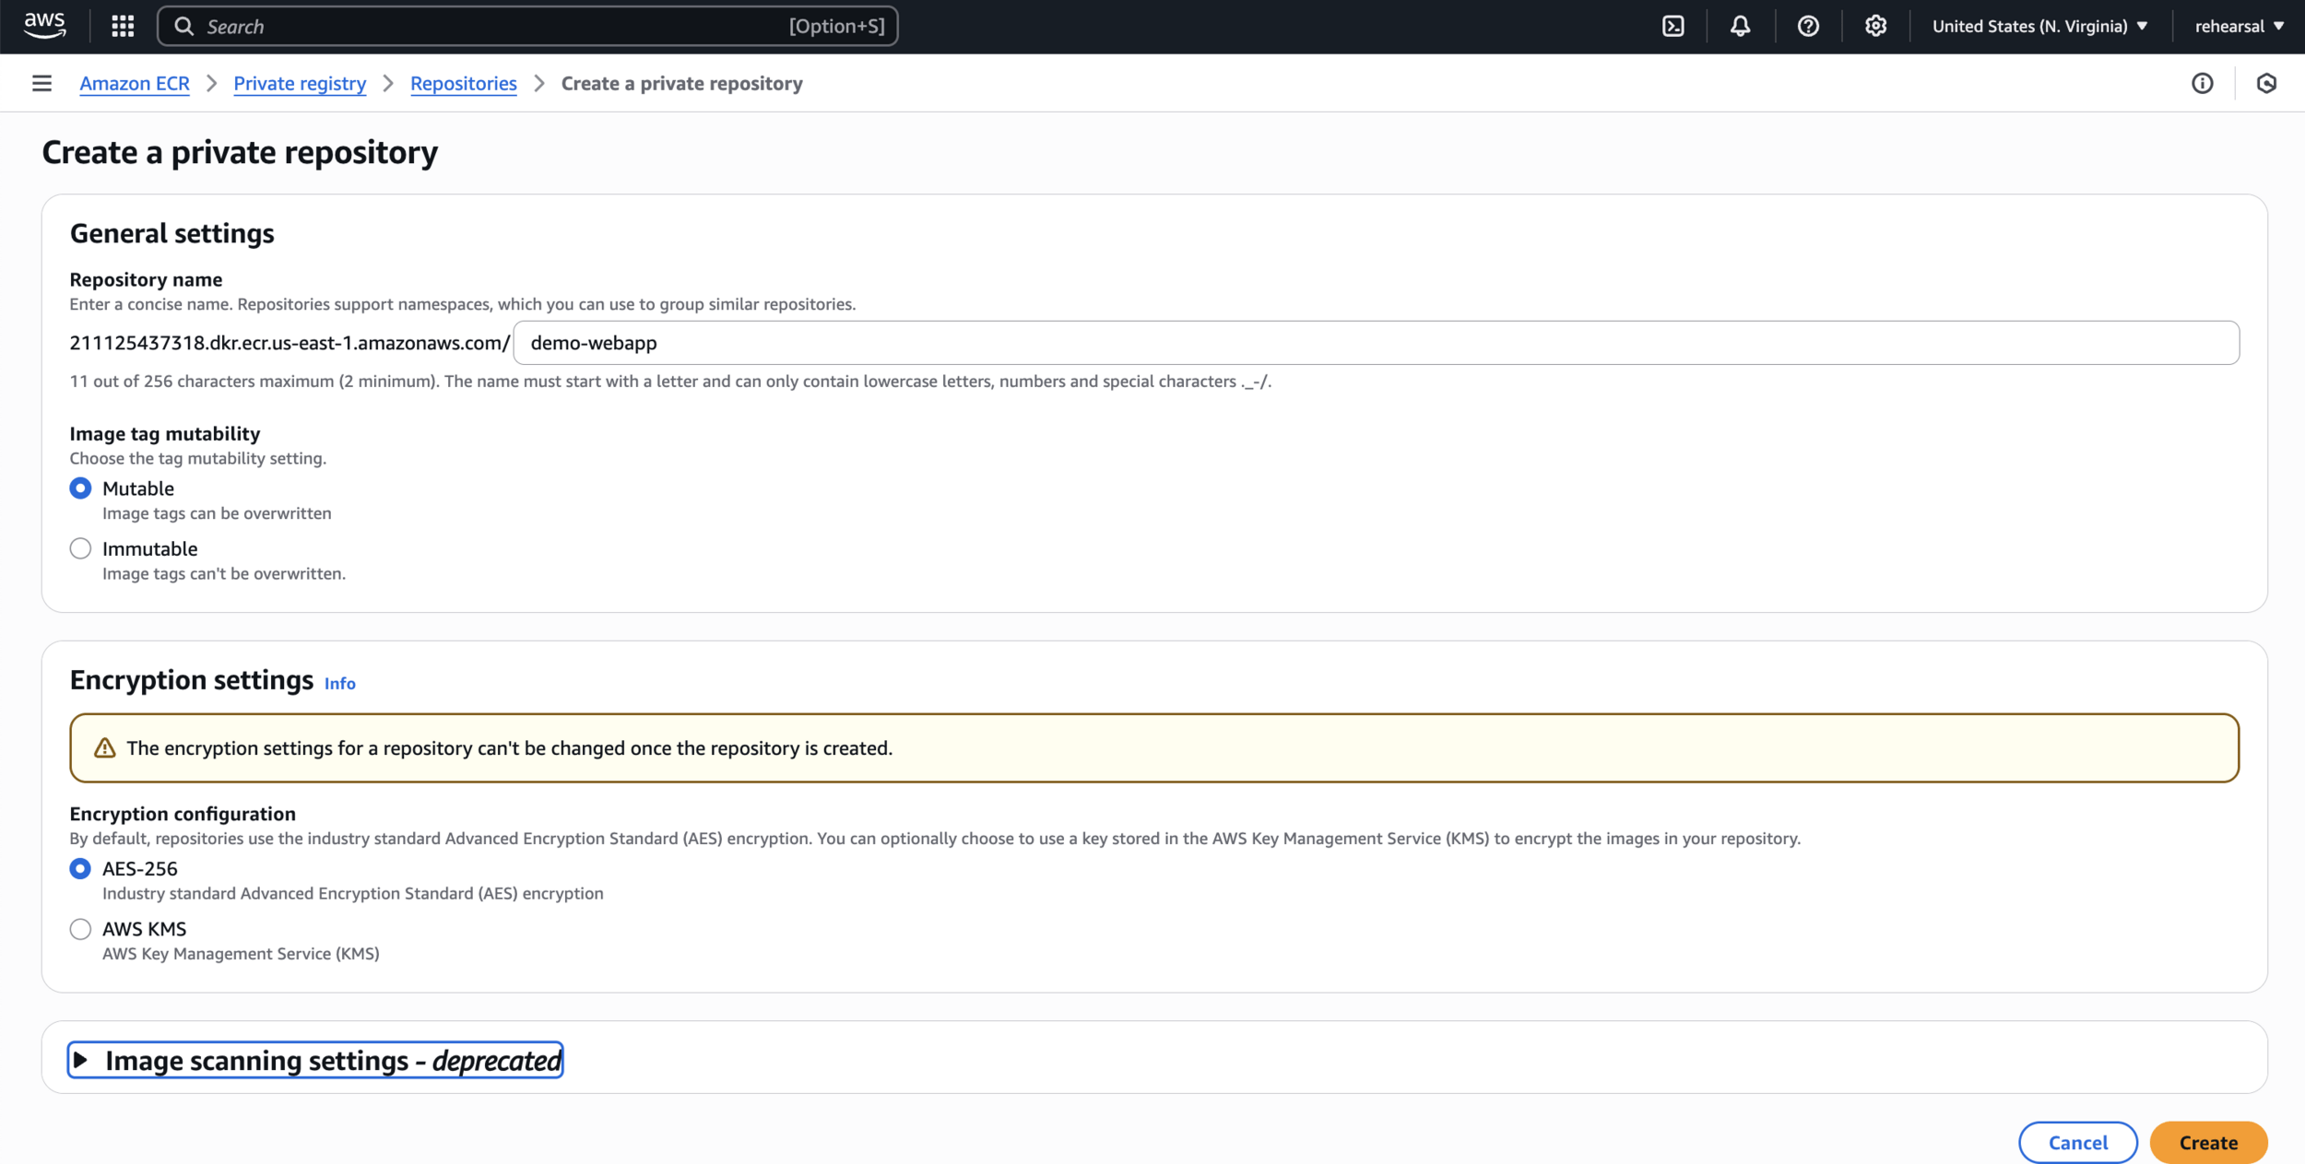The width and height of the screenshot is (2305, 1164).
Task: Open the notifications bell
Action: 1740,26
